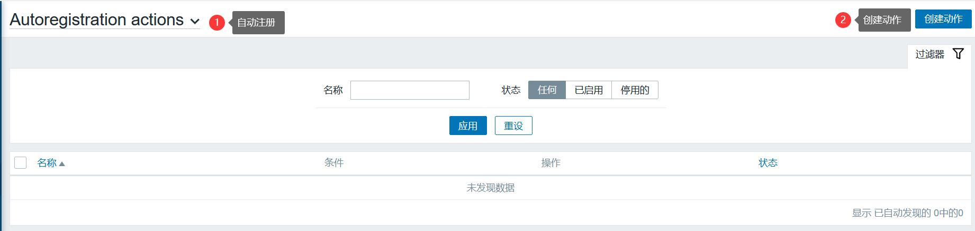Viewport: 975px width, 231px height.
Task: Open the Autoregistration actions title dropdown
Action: [x=105, y=20]
